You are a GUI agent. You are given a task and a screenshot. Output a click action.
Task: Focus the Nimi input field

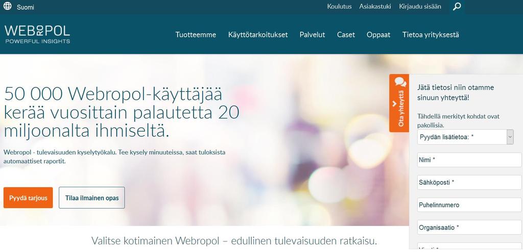click(x=469, y=160)
